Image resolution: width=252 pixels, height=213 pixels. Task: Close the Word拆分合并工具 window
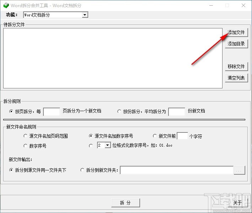click(243, 5)
